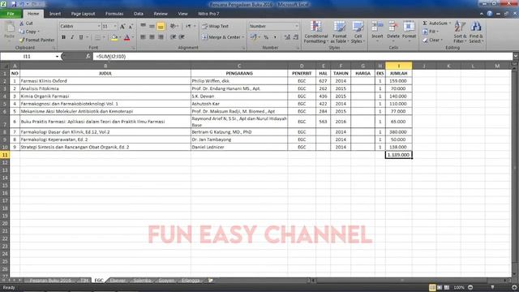Click the Format cells button
The image size is (519, 292).
pyautogui.click(x=409, y=31)
